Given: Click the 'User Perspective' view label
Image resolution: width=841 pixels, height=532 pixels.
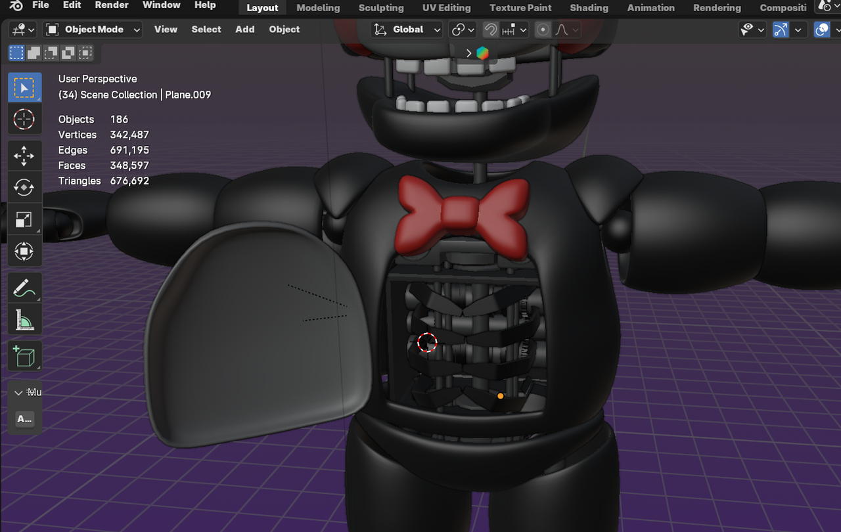Looking at the screenshot, I should 98,79.
